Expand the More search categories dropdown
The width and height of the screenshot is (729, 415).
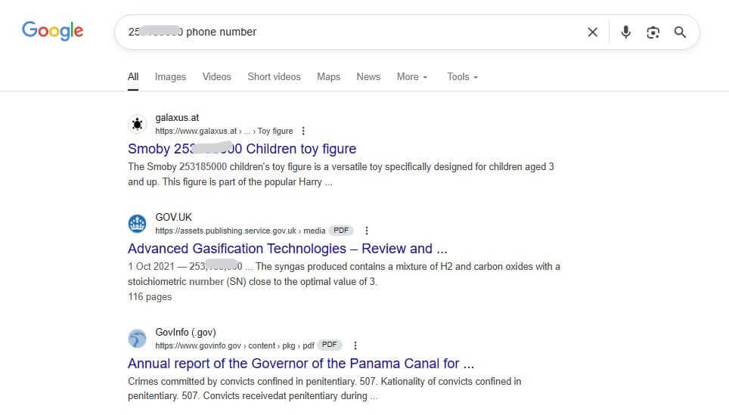click(412, 76)
